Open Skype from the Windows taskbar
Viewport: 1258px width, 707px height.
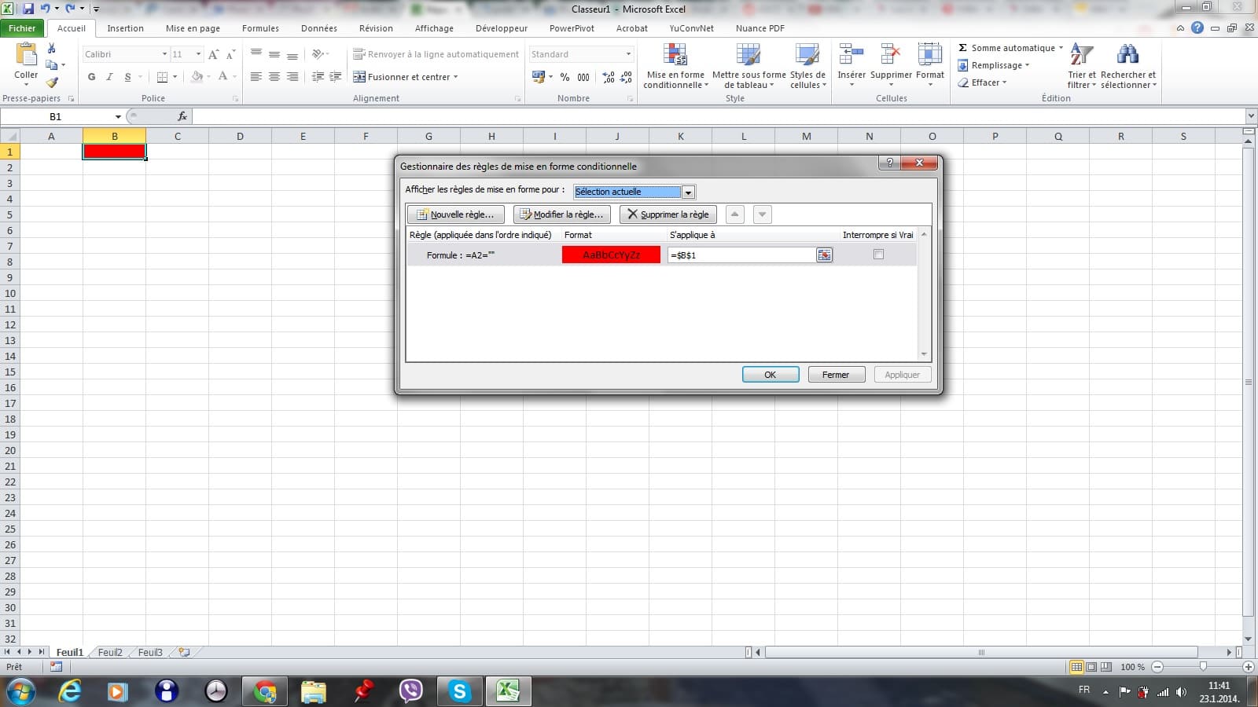click(x=459, y=691)
